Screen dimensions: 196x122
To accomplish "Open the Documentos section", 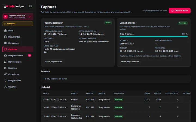I will click(x=18, y=37).
